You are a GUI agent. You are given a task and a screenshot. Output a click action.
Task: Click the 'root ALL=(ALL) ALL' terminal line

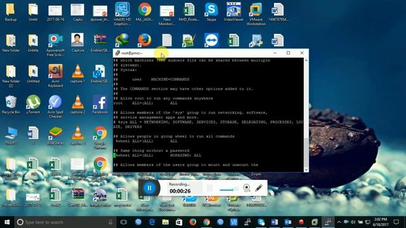point(145,103)
